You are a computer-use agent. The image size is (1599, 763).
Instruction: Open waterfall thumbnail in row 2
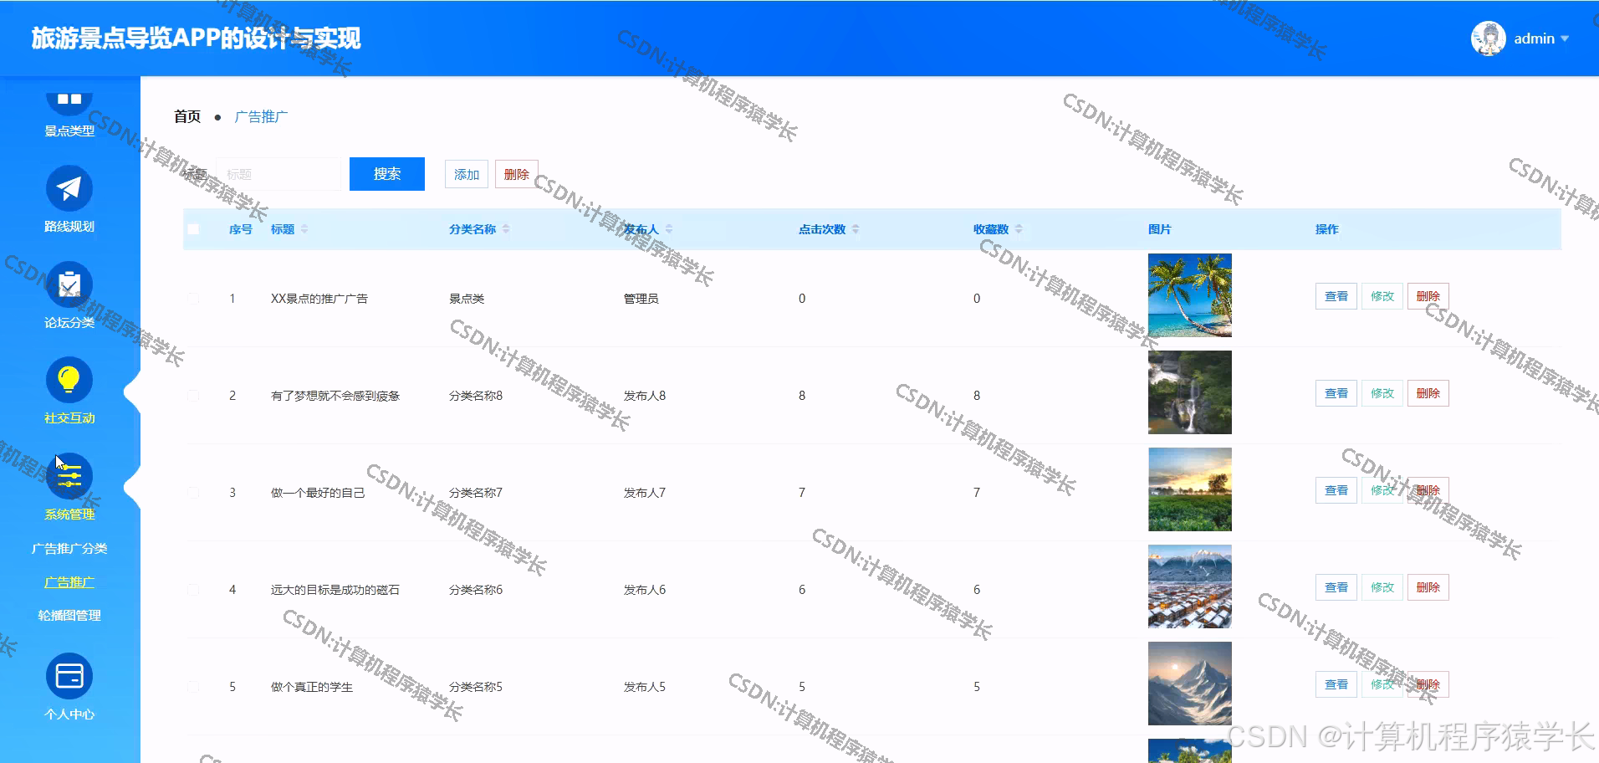(x=1190, y=392)
